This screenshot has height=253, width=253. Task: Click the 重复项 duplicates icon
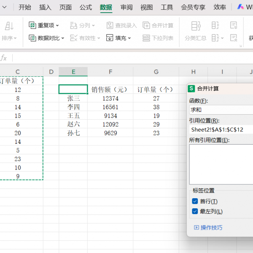click(32, 25)
